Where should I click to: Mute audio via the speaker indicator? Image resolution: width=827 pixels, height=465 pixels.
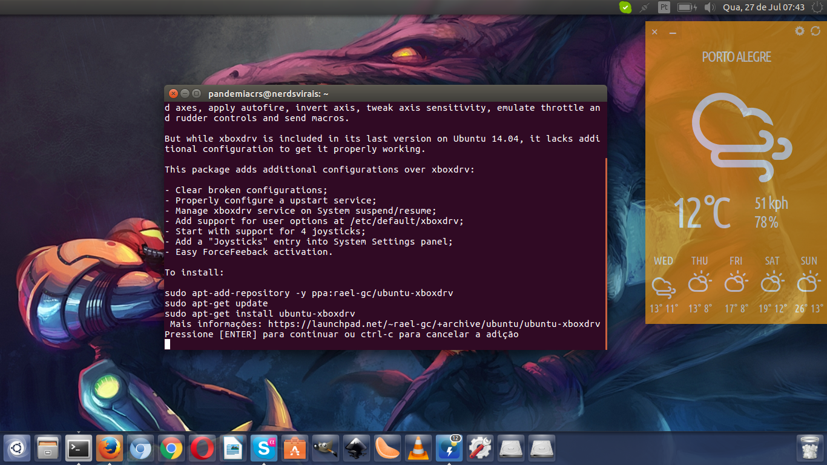point(708,8)
